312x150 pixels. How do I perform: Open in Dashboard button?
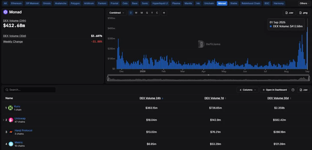[274, 90]
